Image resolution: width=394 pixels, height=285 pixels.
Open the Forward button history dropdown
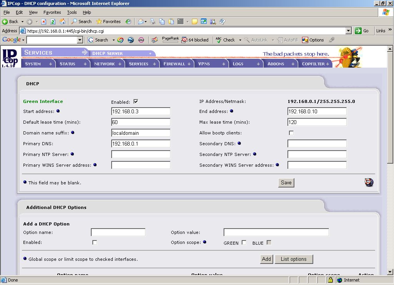click(x=37, y=22)
